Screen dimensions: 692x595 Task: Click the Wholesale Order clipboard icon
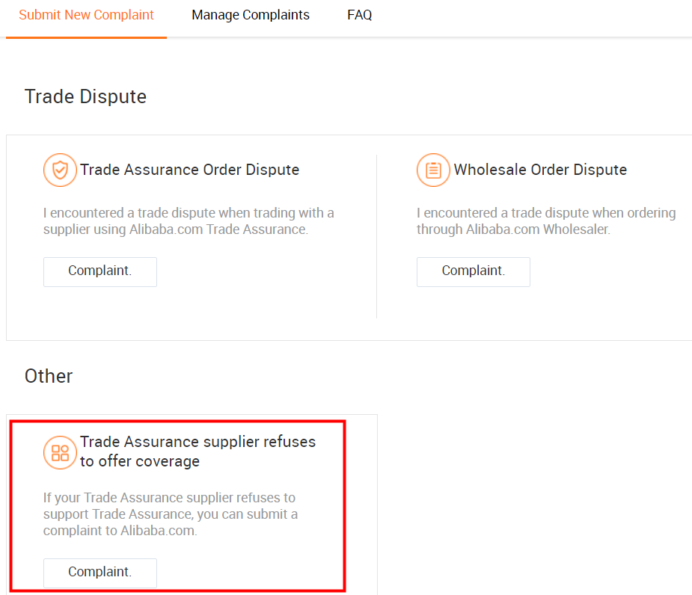pyautogui.click(x=433, y=170)
